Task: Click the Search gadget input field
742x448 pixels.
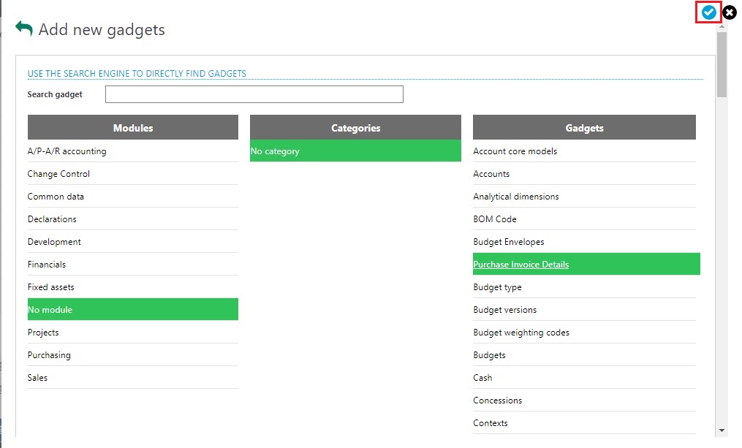Action: pos(254,94)
